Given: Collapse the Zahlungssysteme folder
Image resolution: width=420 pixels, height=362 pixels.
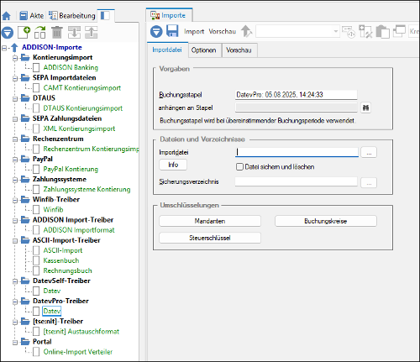Looking at the screenshot, I should tap(15, 180).
